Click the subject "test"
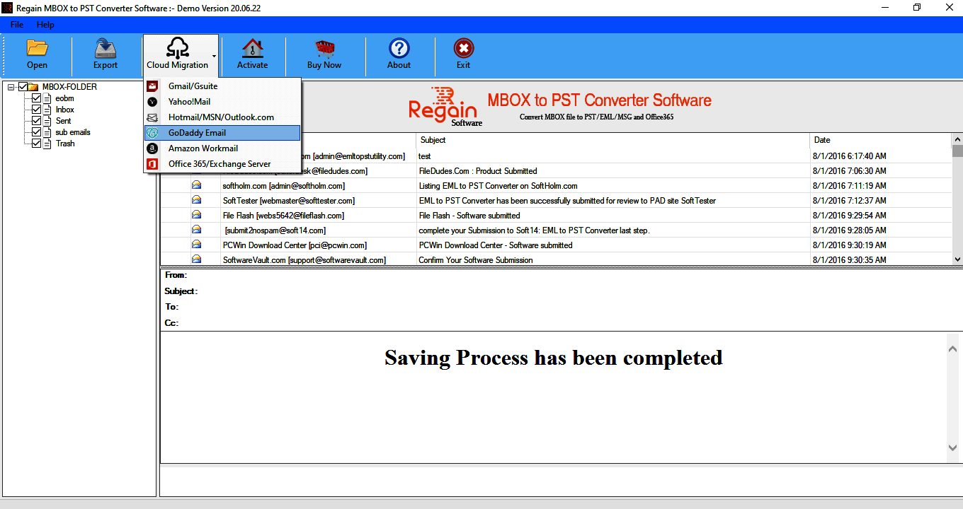The height and width of the screenshot is (509, 963). click(425, 156)
